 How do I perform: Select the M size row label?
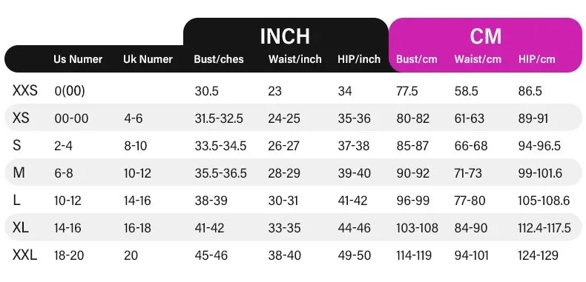(x=19, y=172)
